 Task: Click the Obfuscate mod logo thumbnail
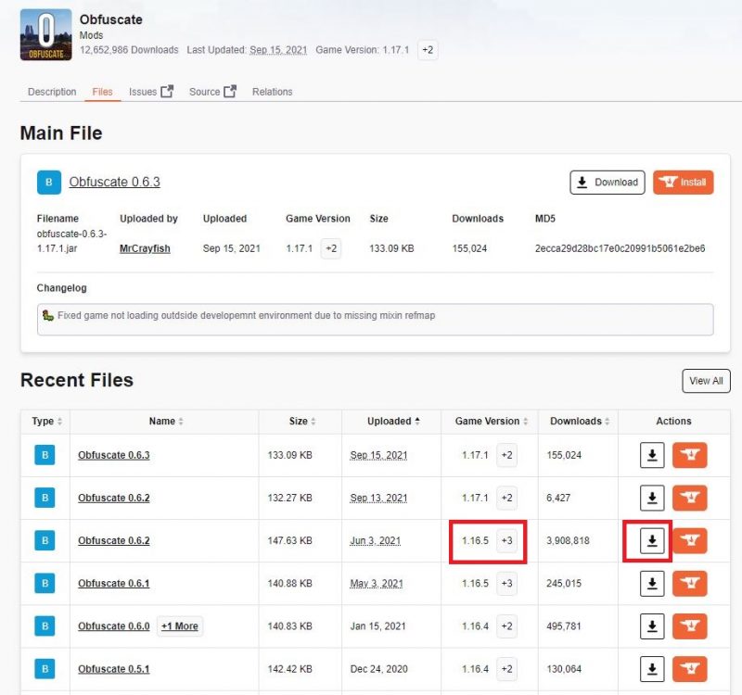(x=45, y=35)
